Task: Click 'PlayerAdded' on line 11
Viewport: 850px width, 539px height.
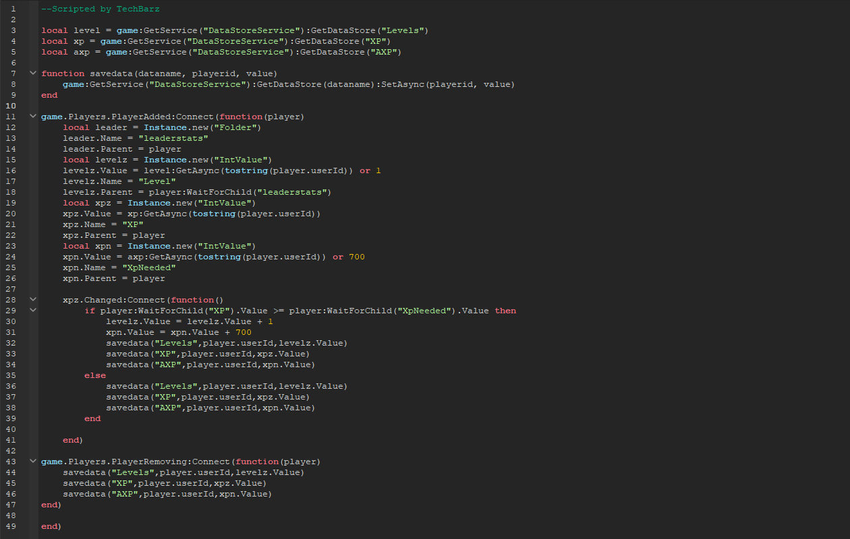Action: point(141,117)
